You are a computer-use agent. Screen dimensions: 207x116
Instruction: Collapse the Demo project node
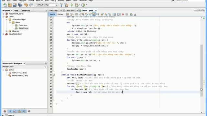pyautogui.click(x=4, y=16)
